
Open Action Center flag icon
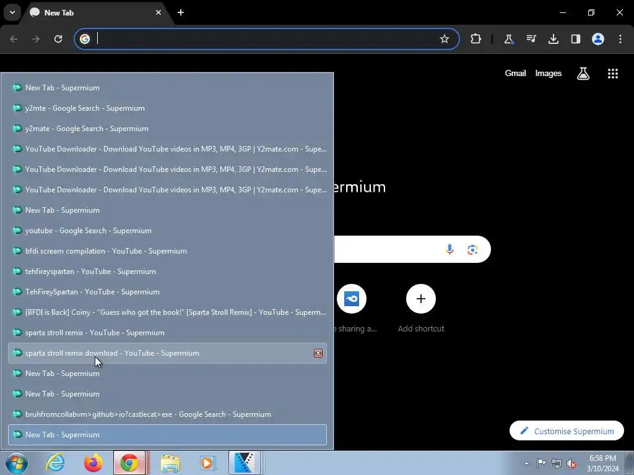pos(541,463)
